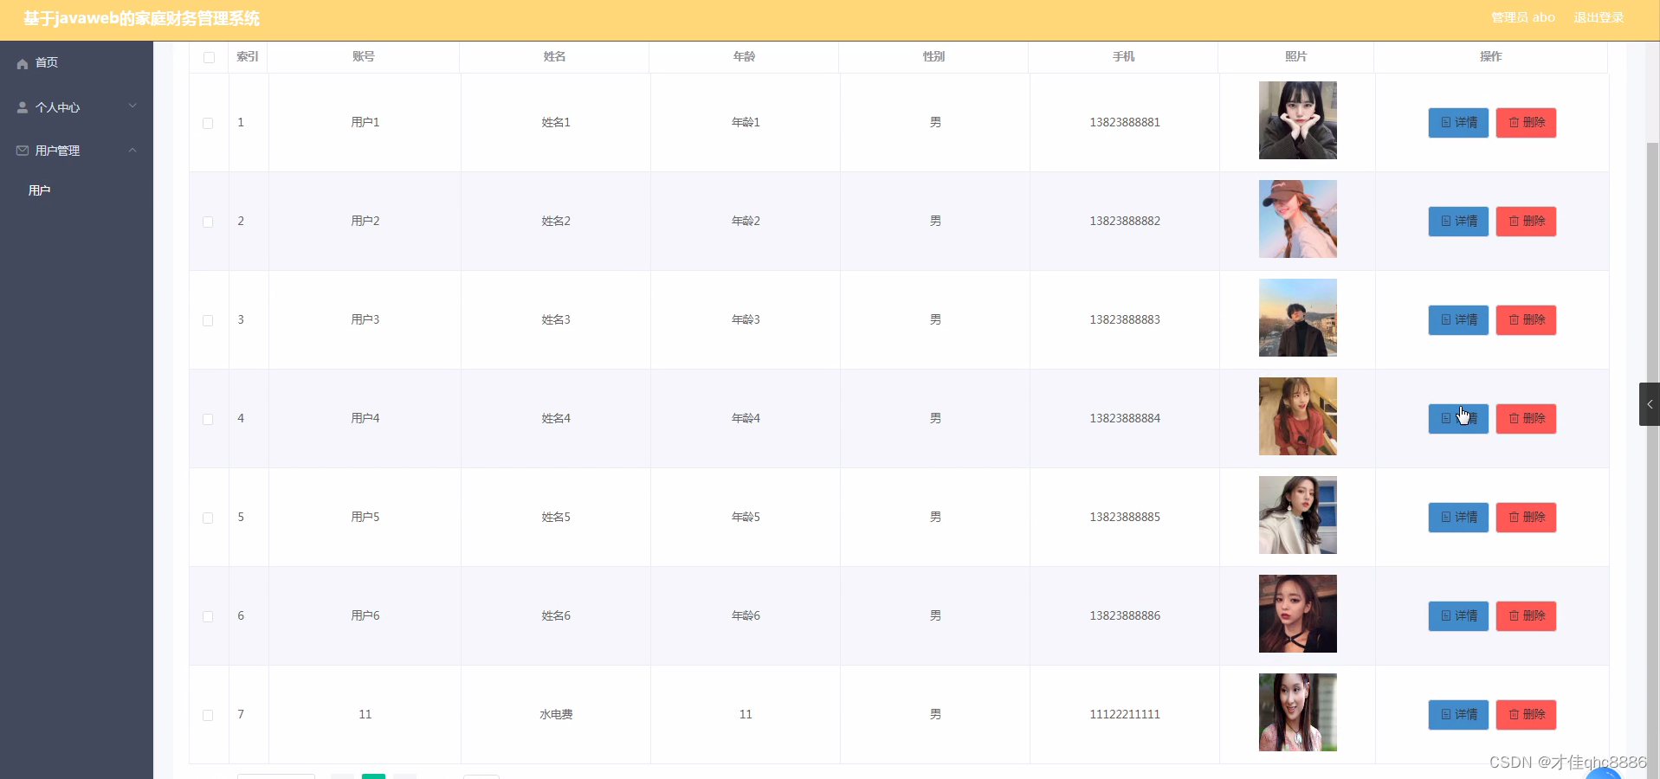Click the person icon beside 个人中心
The width and height of the screenshot is (1660, 779).
pos(23,107)
